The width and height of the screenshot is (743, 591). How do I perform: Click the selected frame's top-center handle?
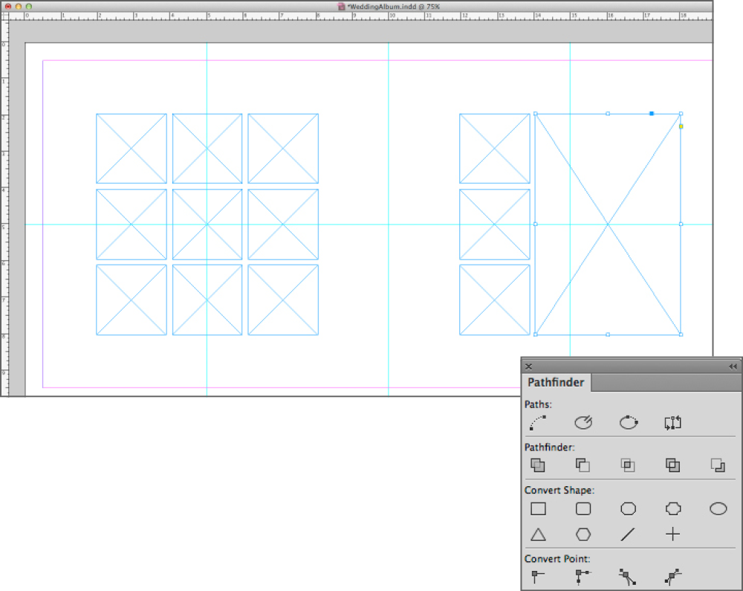pos(608,114)
